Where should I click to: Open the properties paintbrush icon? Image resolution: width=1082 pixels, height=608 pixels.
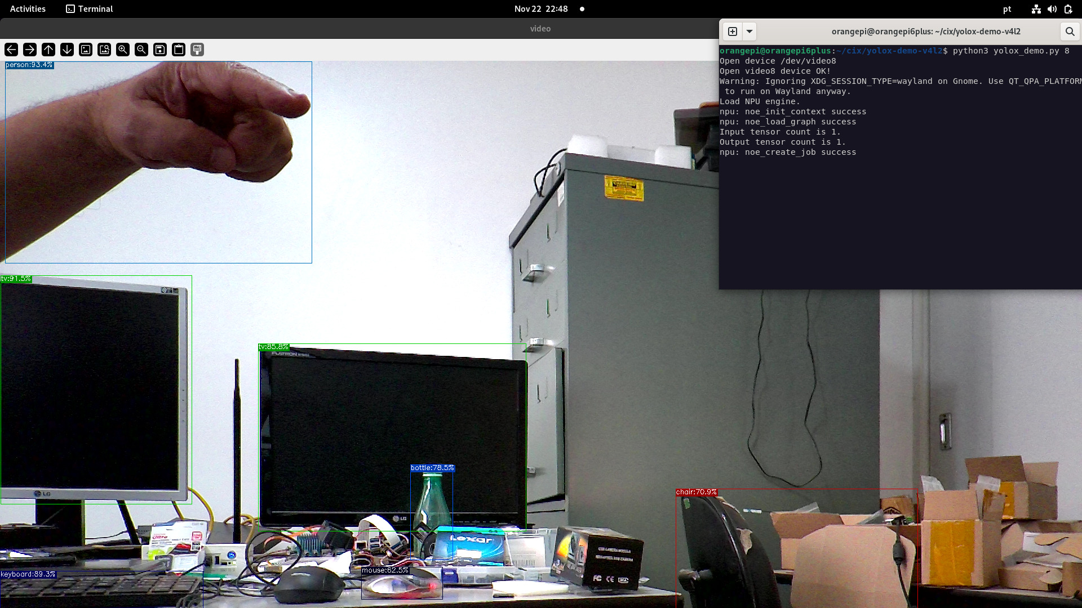pos(197,50)
